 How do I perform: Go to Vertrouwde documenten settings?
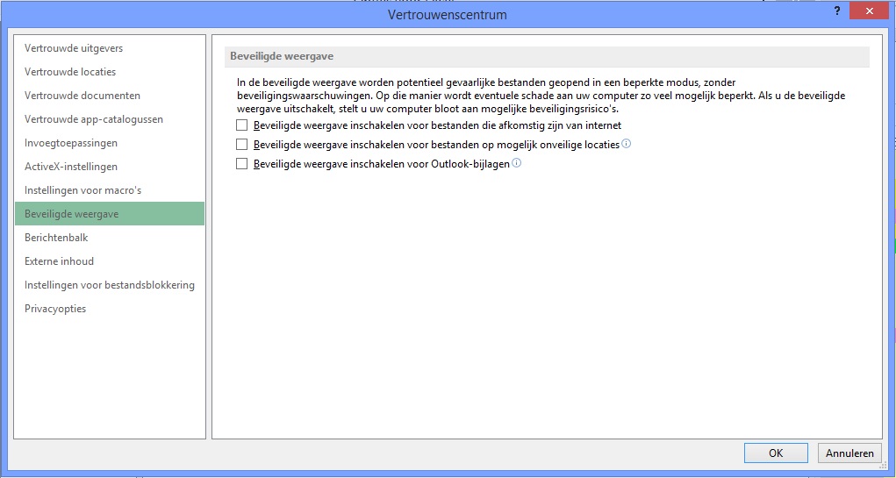tap(82, 96)
